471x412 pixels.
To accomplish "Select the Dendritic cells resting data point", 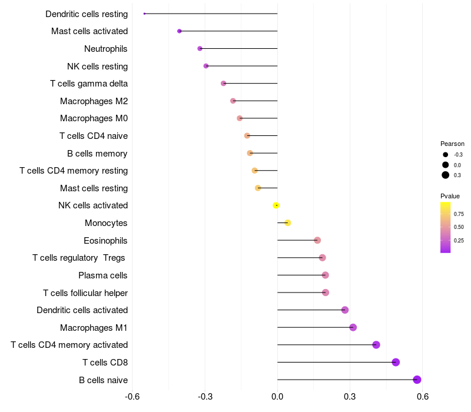I will tap(144, 14).
